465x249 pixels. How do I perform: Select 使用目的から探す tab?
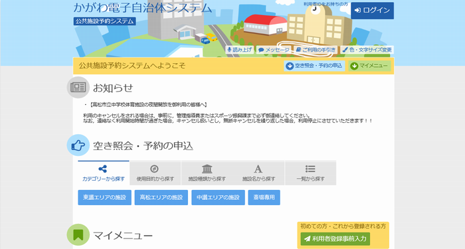point(155,173)
